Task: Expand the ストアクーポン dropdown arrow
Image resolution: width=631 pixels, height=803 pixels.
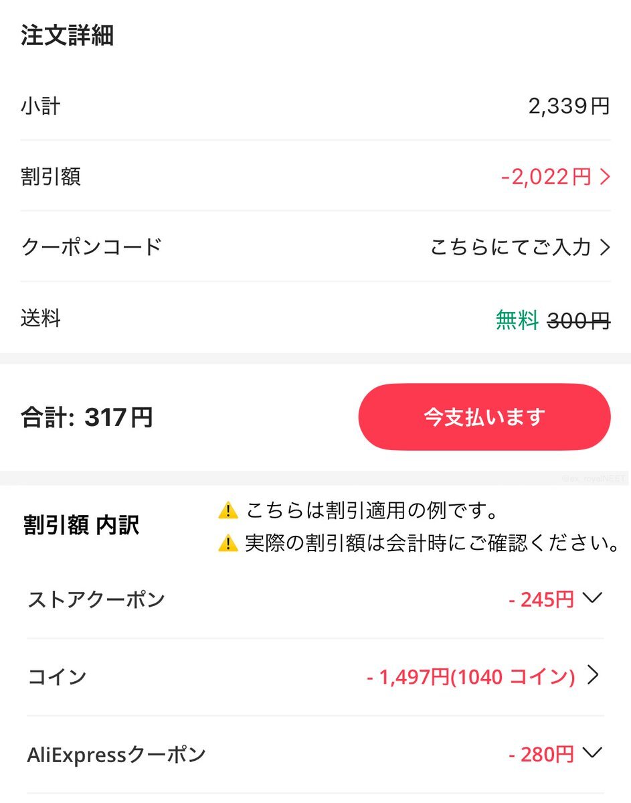Action: 592,597
